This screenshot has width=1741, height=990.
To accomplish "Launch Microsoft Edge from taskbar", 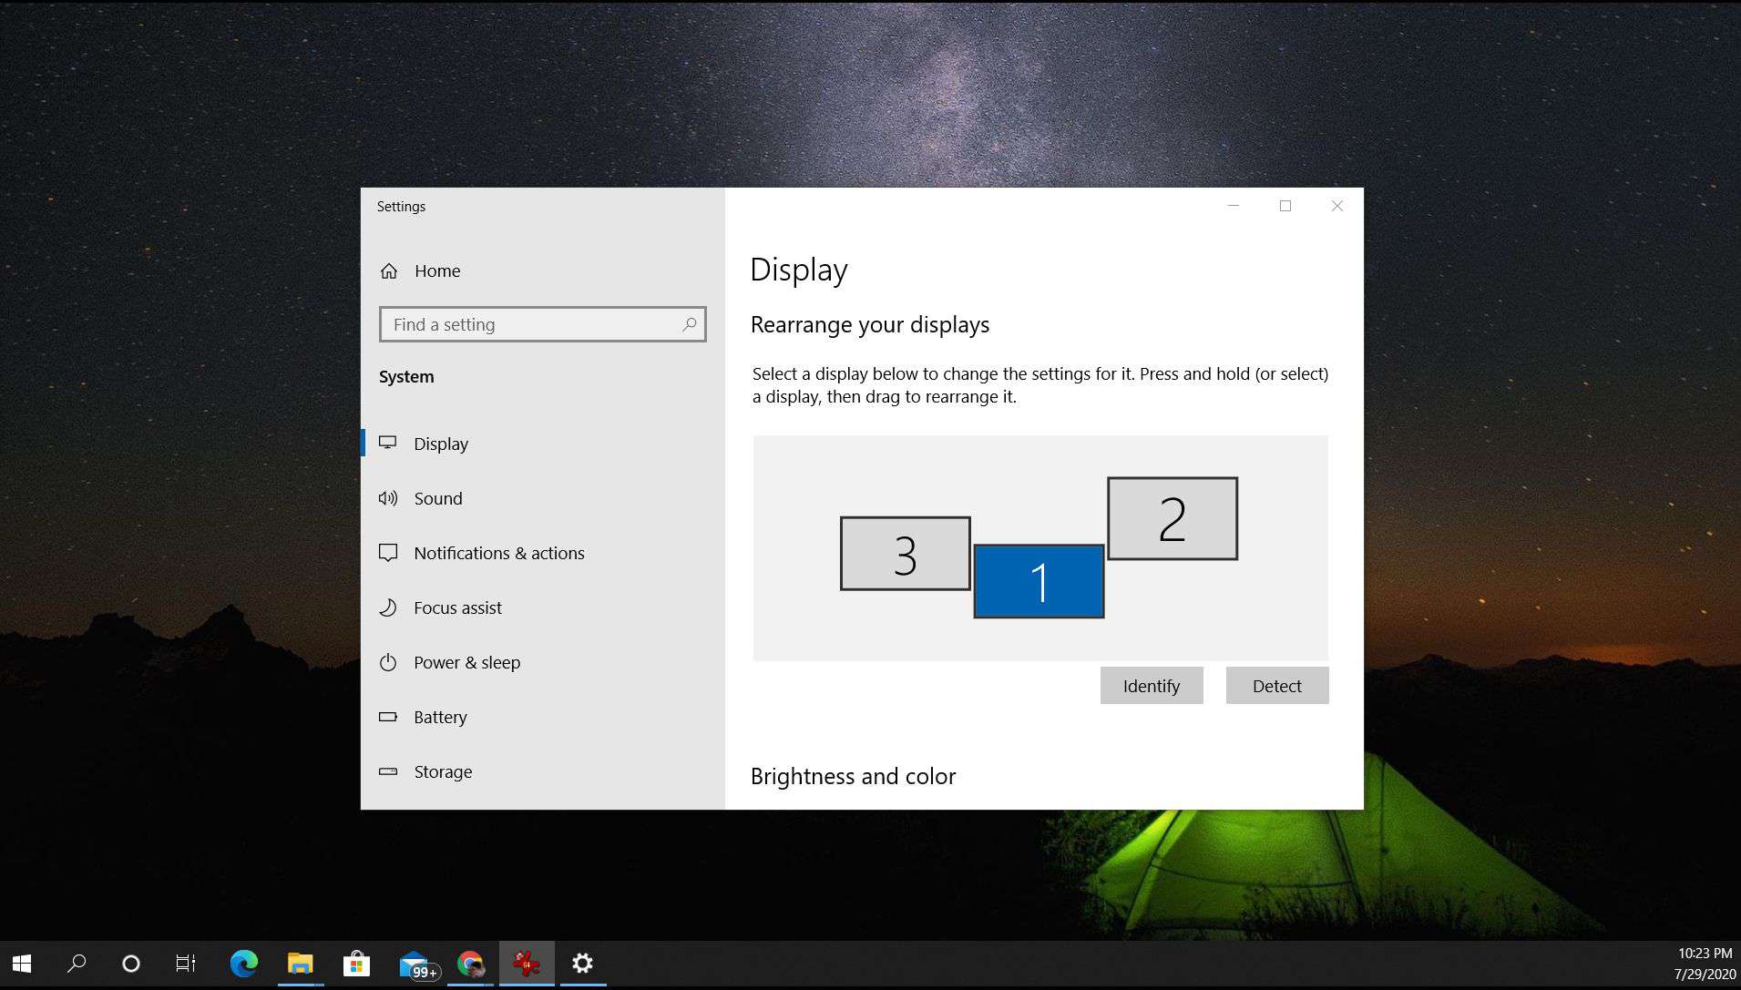I will (x=243, y=964).
